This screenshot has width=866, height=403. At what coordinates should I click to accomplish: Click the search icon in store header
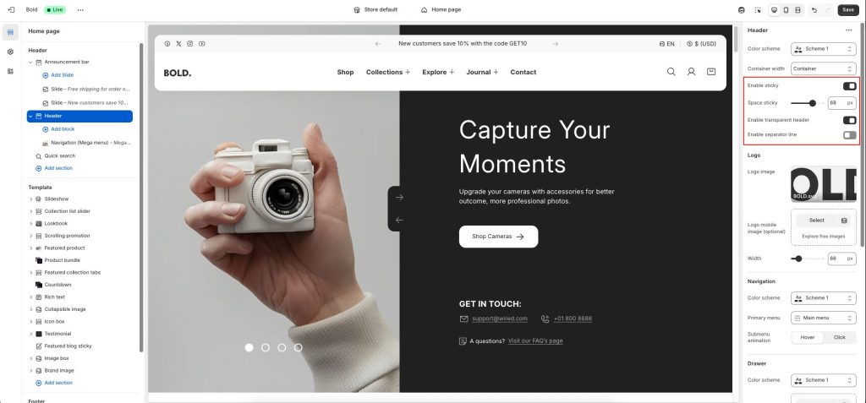[671, 72]
